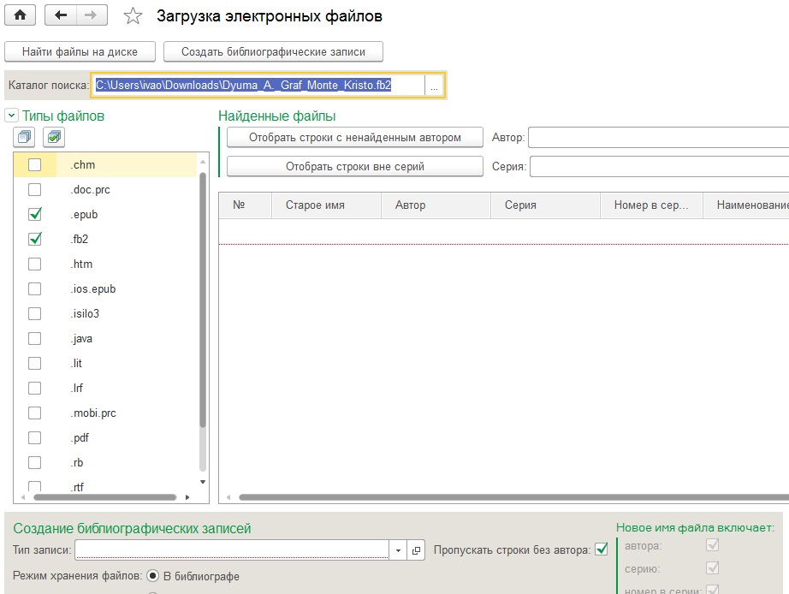Click Отобрать строки вне серий button
Viewport: 789px width, 594px height.
click(x=355, y=166)
